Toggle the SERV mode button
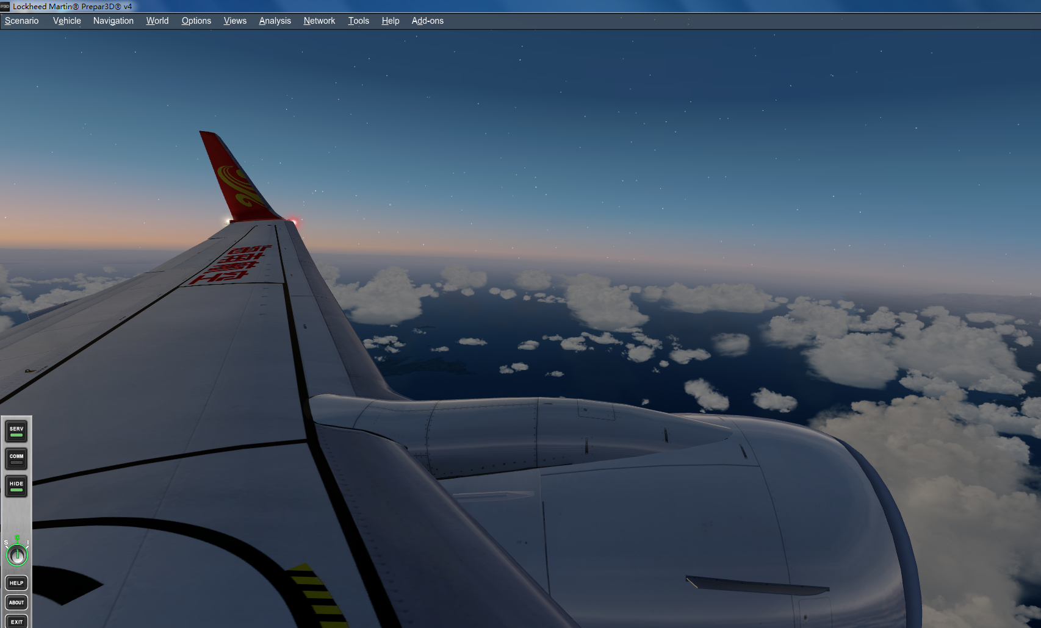 tap(16, 431)
